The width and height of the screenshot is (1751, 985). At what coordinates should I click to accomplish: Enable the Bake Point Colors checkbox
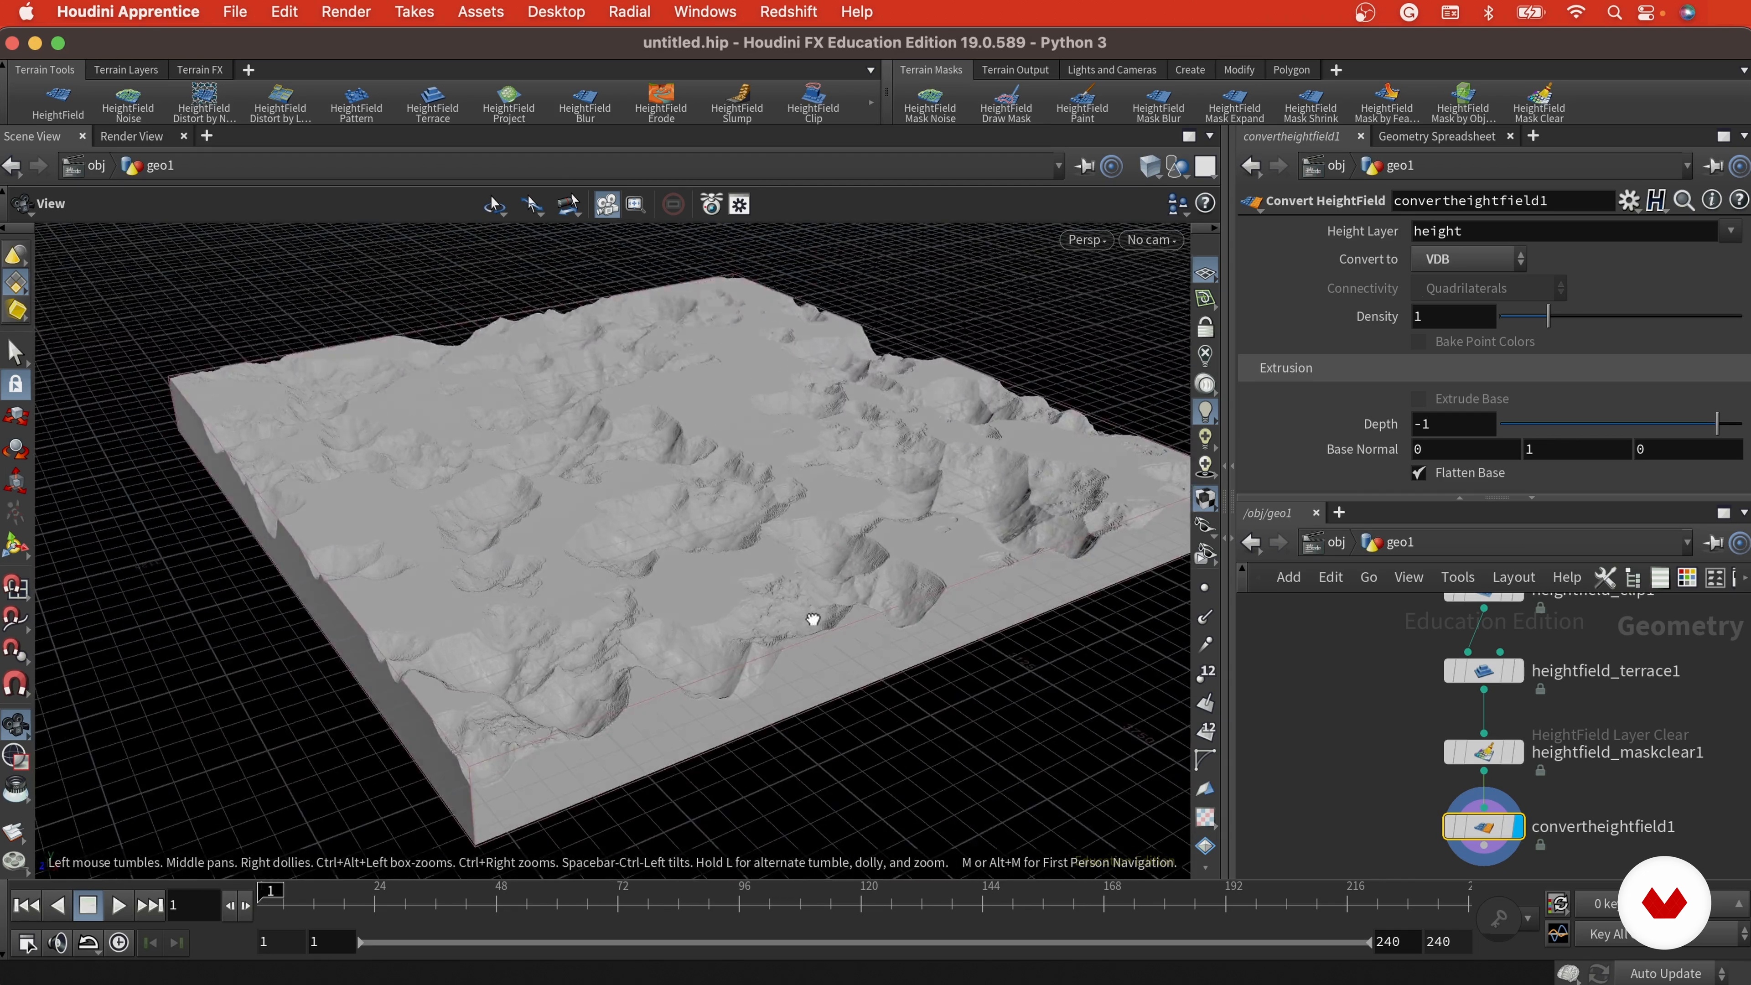(1419, 342)
